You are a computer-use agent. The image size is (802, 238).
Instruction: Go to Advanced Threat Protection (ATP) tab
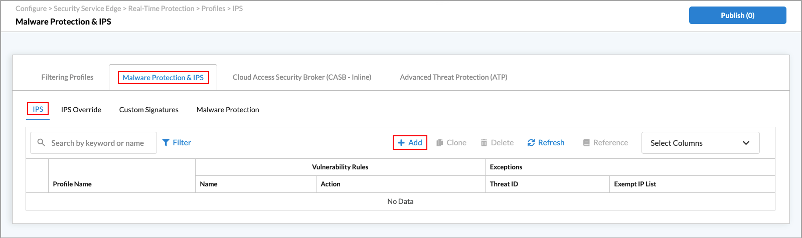coord(453,77)
